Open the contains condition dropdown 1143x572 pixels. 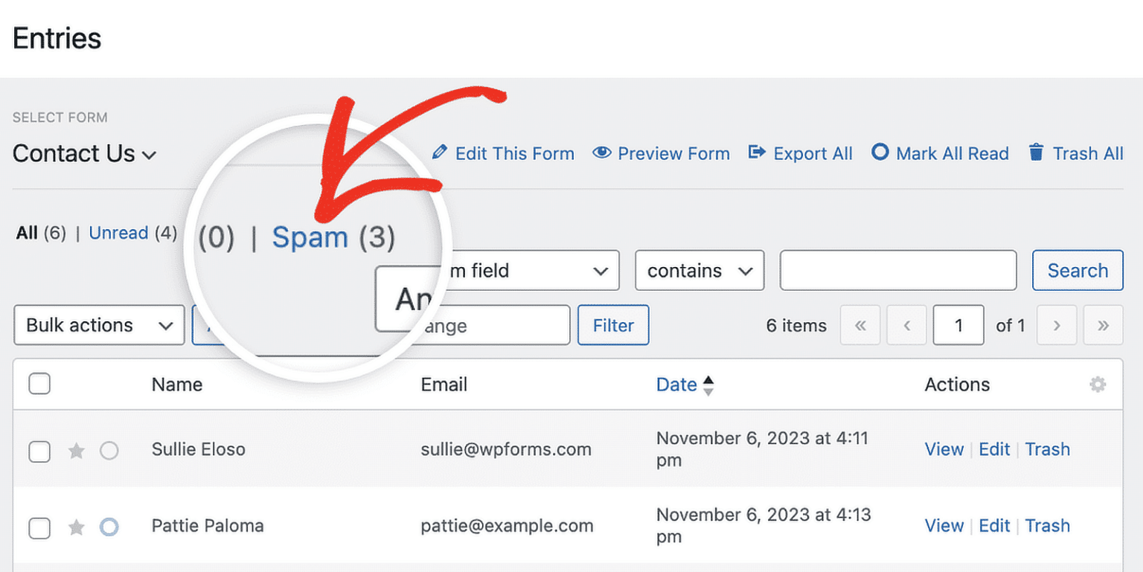[698, 270]
